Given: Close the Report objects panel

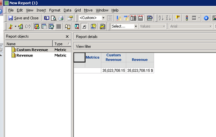Looking at the screenshot, I should pyautogui.click(x=67, y=37).
